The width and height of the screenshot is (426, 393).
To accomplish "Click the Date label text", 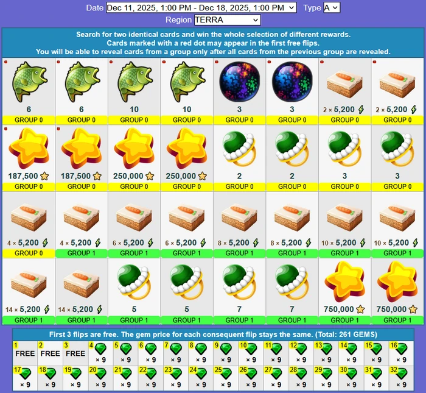I will coord(94,8).
